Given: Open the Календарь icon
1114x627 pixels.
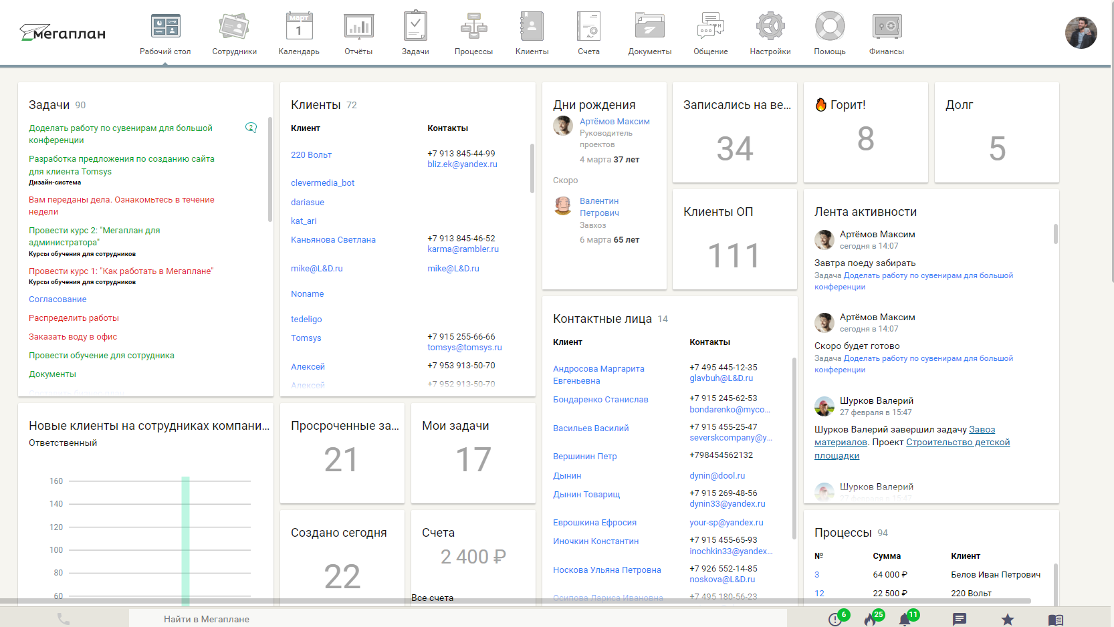Looking at the screenshot, I should point(299,27).
